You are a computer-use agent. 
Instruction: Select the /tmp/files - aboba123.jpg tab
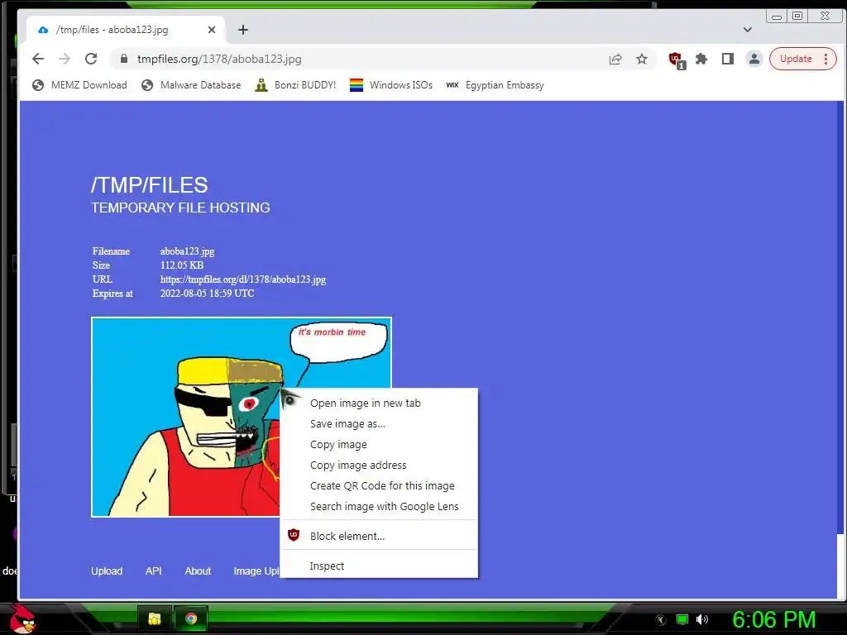pos(126,30)
